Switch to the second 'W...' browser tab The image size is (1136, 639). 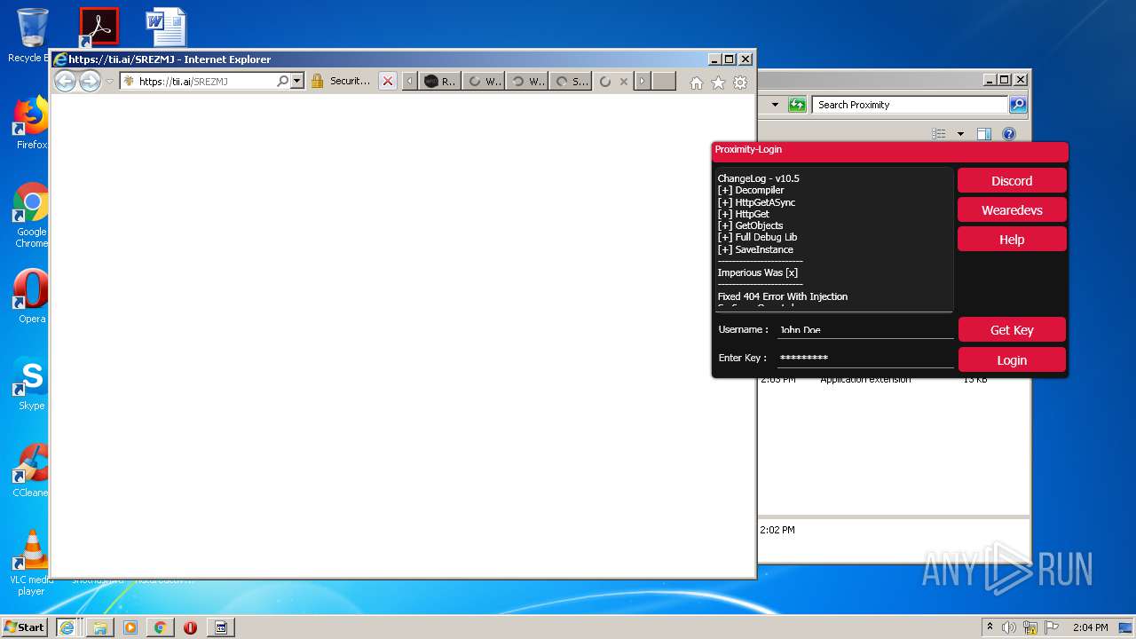tap(526, 82)
